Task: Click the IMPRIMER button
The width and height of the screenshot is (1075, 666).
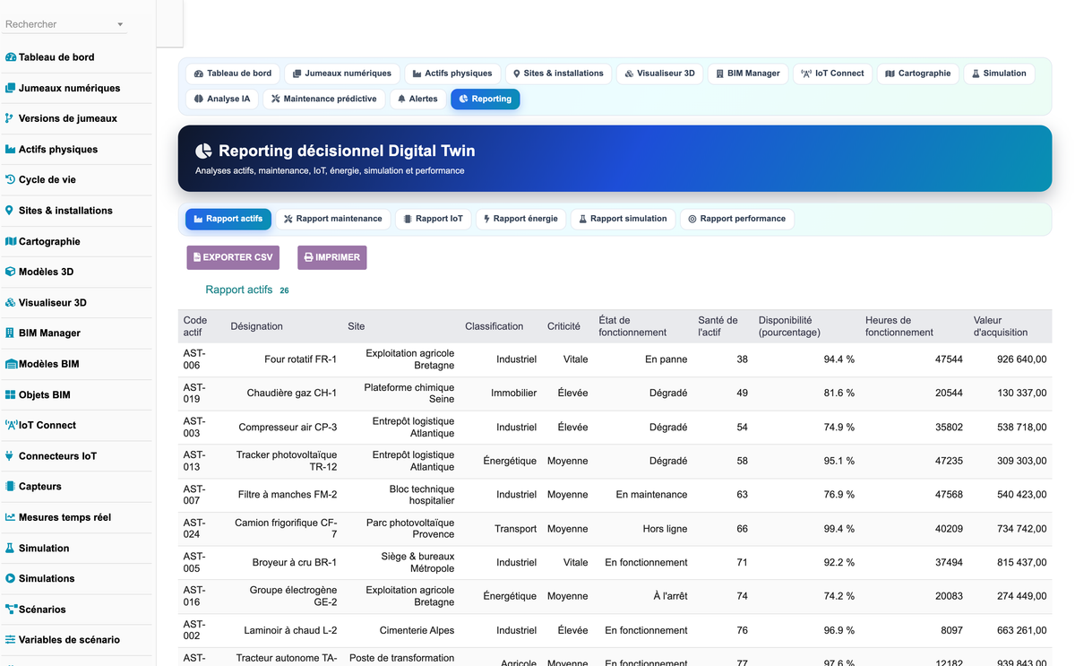Action: pos(331,257)
